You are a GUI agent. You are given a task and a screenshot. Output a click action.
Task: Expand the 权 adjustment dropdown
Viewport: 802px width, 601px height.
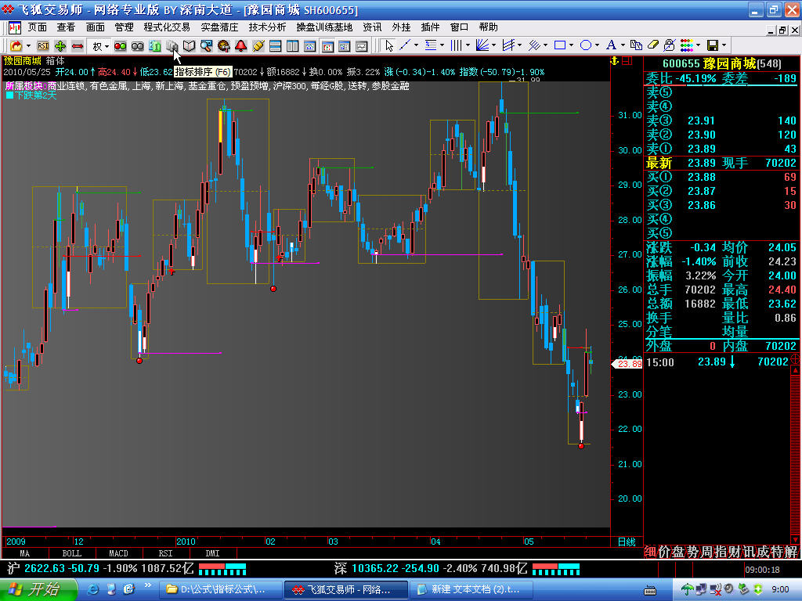pos(107,46)
